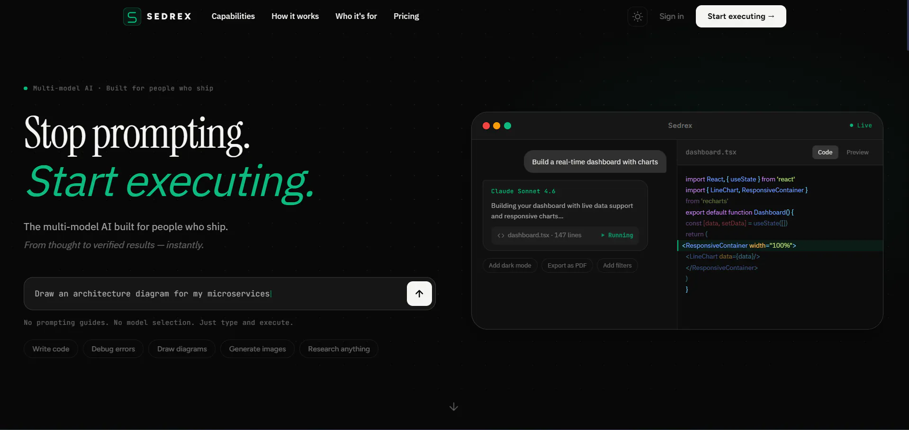Select the Write code chip
The height and width of the screenshot is (430, 909).
click(51, 349)
